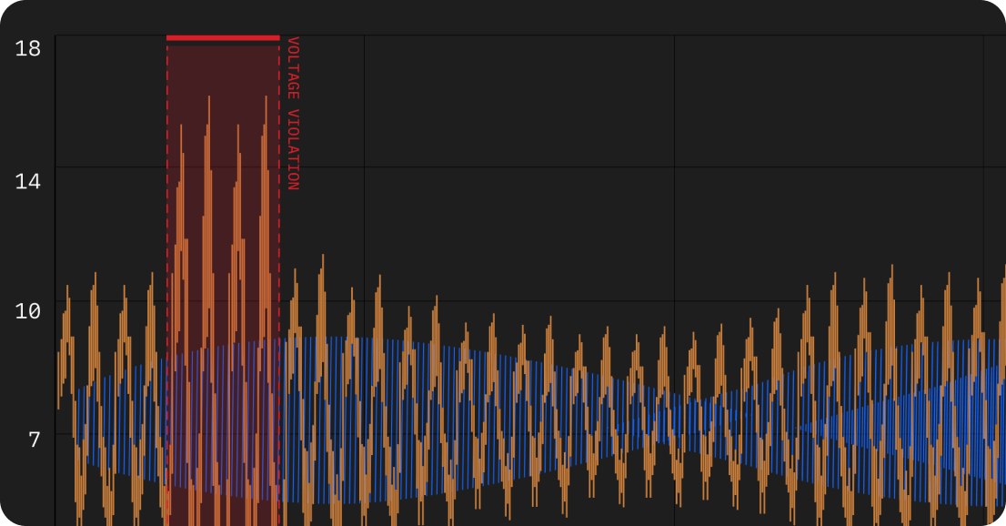Click the red voltage violation bar

point(223,38)
